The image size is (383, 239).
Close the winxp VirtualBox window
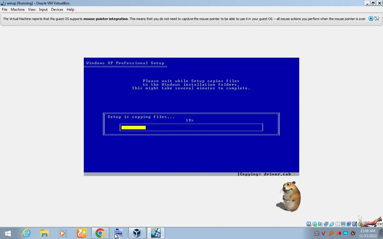(379, 3)
